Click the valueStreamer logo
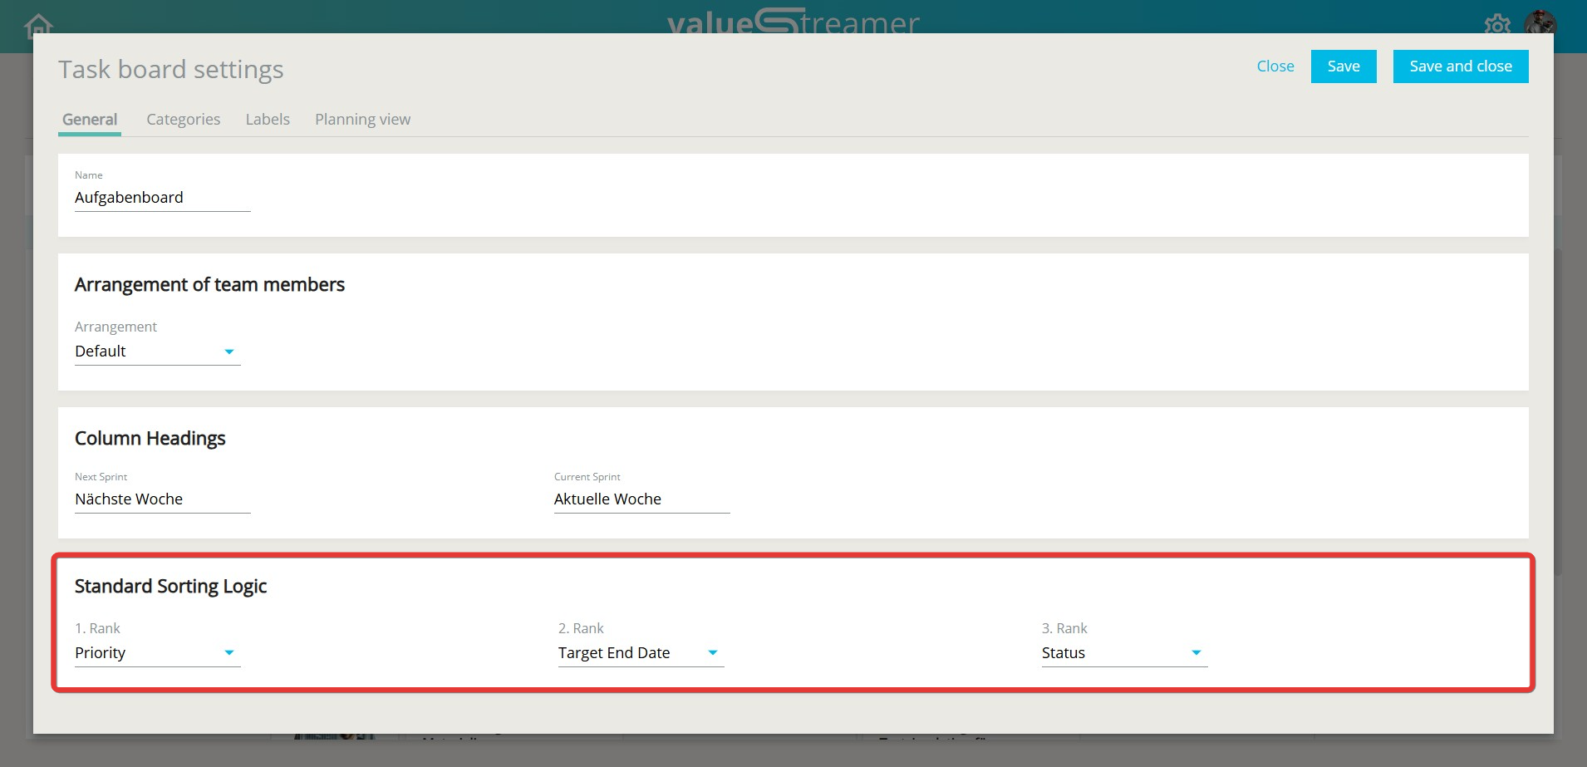The height and width of the screenshot is (767, 1587). click(x=793, y=22)
